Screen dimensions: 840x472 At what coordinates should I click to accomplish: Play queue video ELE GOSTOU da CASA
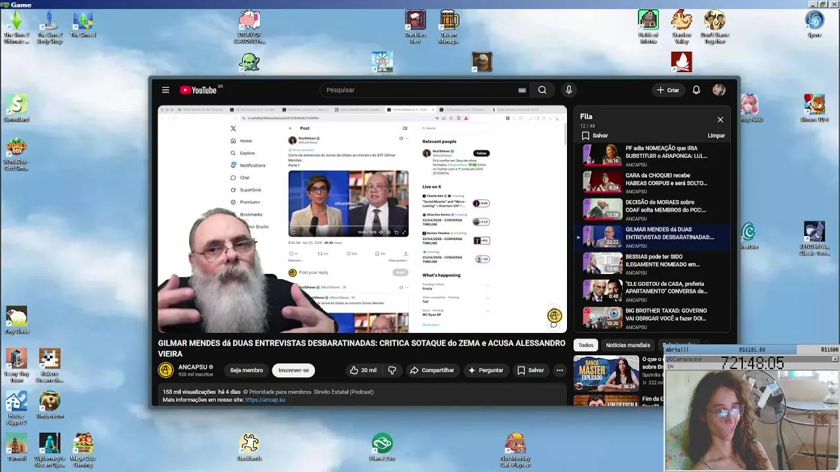coord(653,290)
